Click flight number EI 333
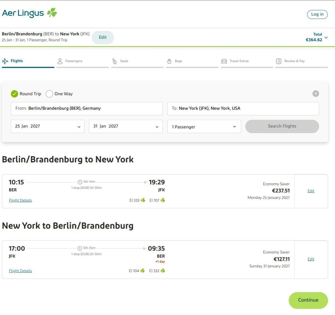This screenshot has width=335, height=315. (134, 200)
